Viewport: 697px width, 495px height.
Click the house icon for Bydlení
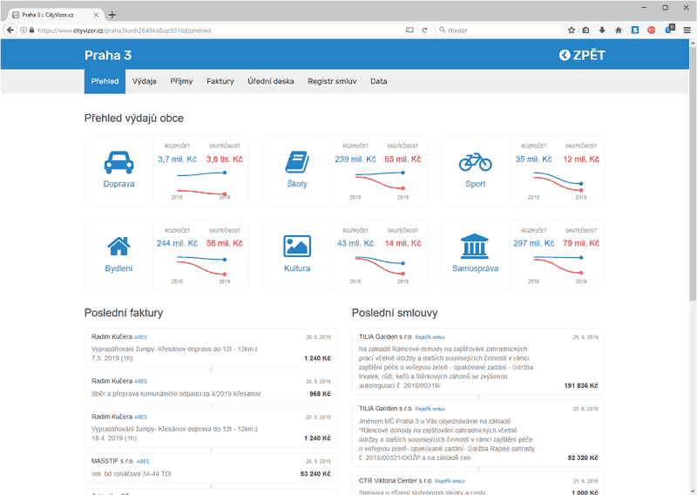pyautogui.click(x=118, y=246)
